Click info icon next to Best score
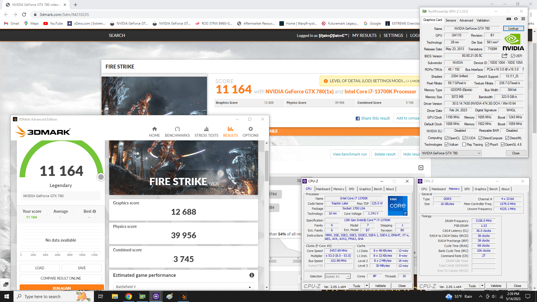This screenshot has width=537, height=302. [94, 211]
